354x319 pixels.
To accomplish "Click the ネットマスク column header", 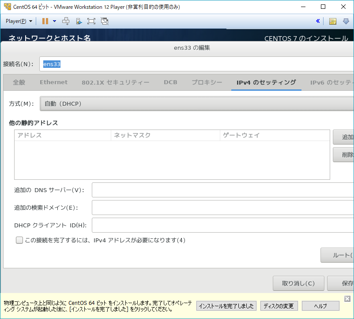I will (x=165, y=135).
